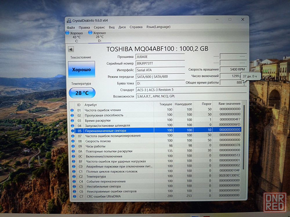Click the status icon for attribute 09
The width and height of the screenshot is (290, 217).
pos(73,146)
